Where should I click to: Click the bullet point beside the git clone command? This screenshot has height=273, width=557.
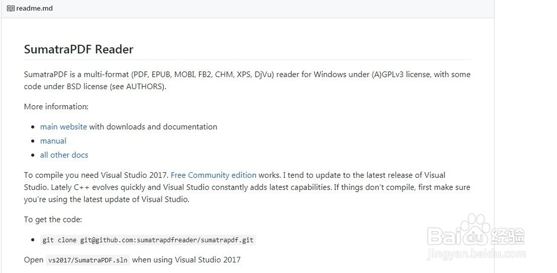pos(33,241)
